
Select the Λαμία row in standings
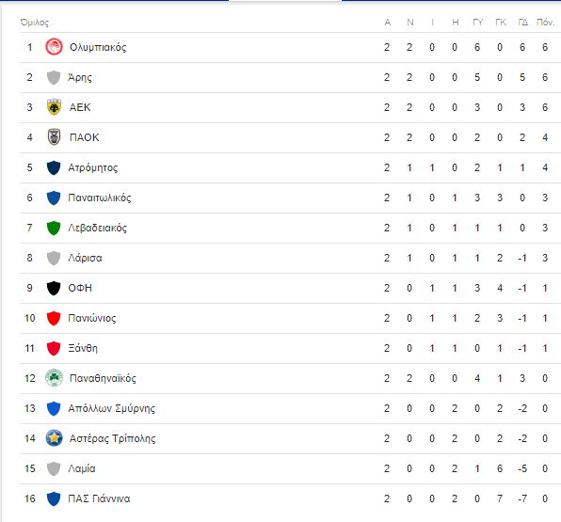pos(290,468)
